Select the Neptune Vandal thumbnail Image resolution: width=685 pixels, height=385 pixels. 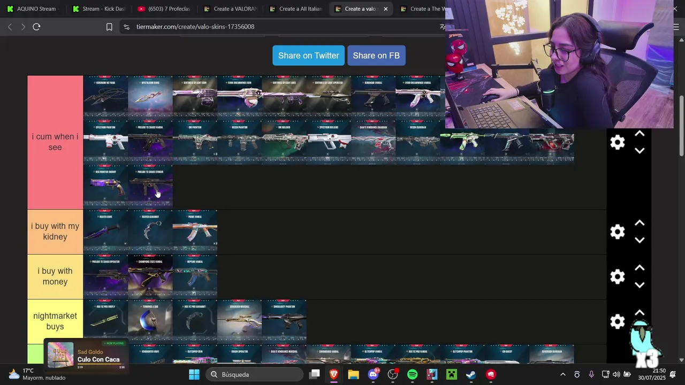click(195, 276)
